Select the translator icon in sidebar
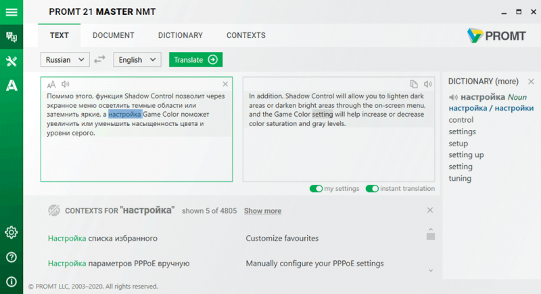This screenshot has height=294, width=541. 11,36
